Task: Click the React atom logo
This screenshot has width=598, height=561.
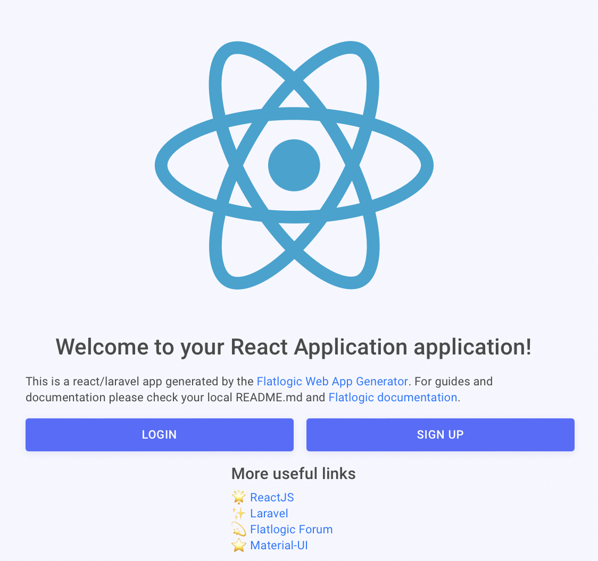Action: point(294,165)
